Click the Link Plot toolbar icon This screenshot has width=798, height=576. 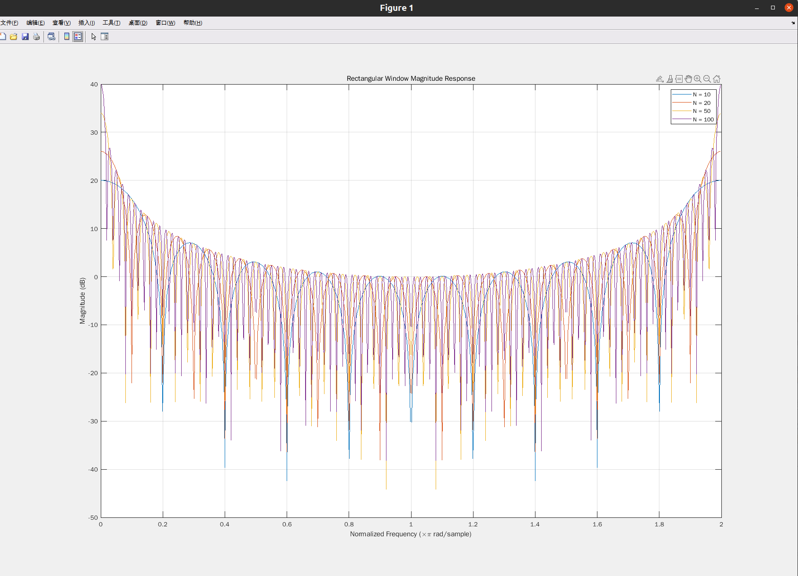click(x=52, y=36)
